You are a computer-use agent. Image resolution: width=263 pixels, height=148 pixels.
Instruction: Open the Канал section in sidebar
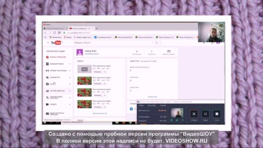[x=58, y=84]
